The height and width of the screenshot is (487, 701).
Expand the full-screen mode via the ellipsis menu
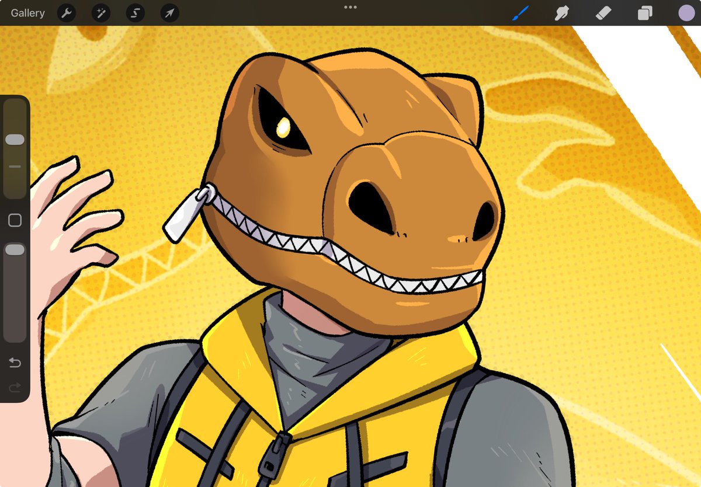coord(350,7)
